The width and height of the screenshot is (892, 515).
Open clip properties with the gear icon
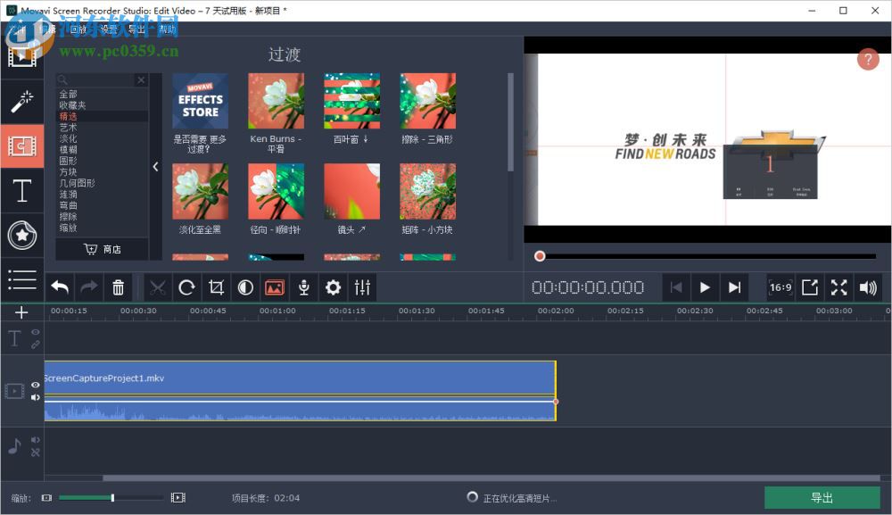pos(333,287)
